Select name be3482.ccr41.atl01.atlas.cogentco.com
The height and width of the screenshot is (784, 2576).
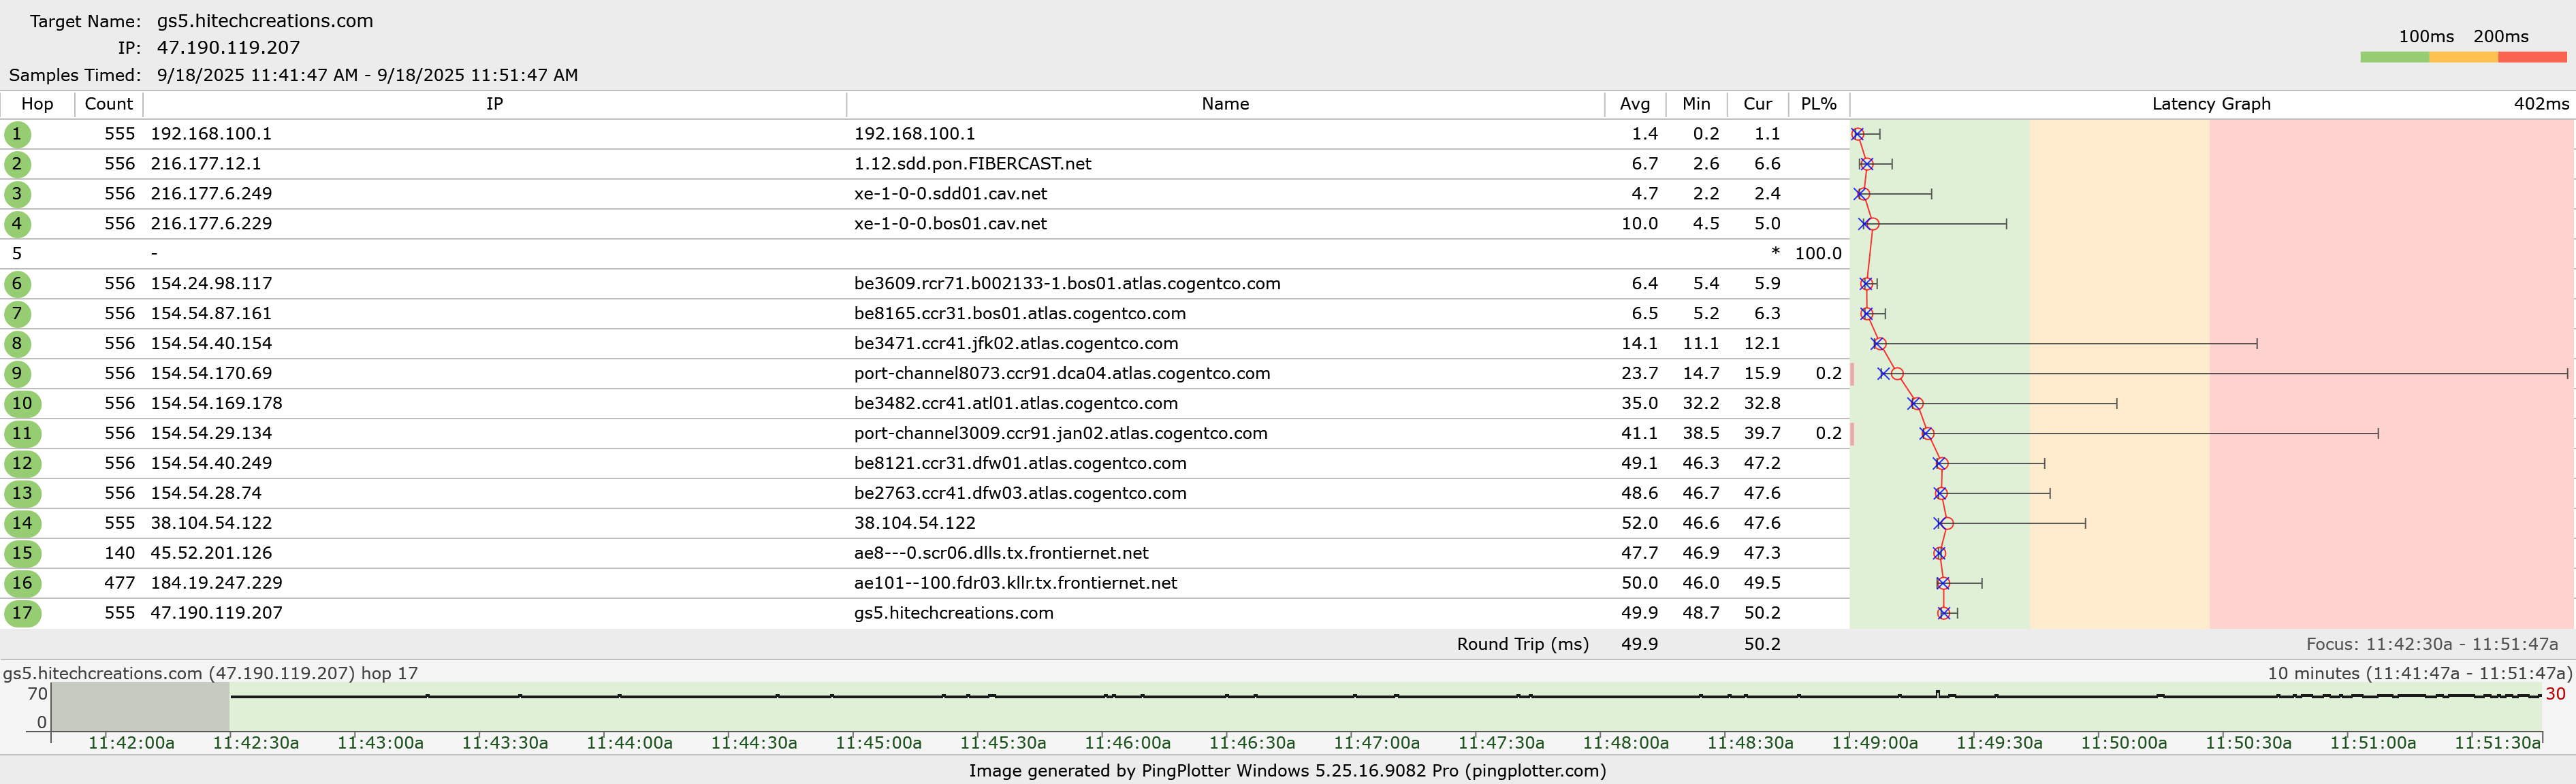point(1015,404)
